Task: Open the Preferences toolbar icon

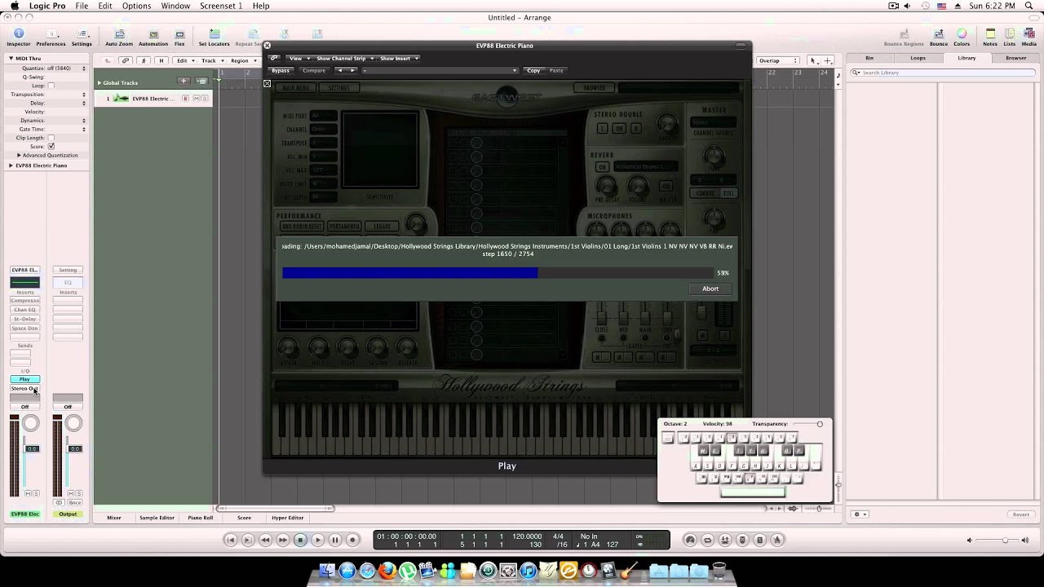Action: pos(51,38)
